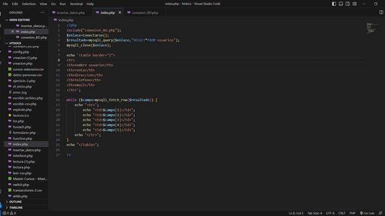Click Ln 8, Col 5 cursor position

pos(296,214)
